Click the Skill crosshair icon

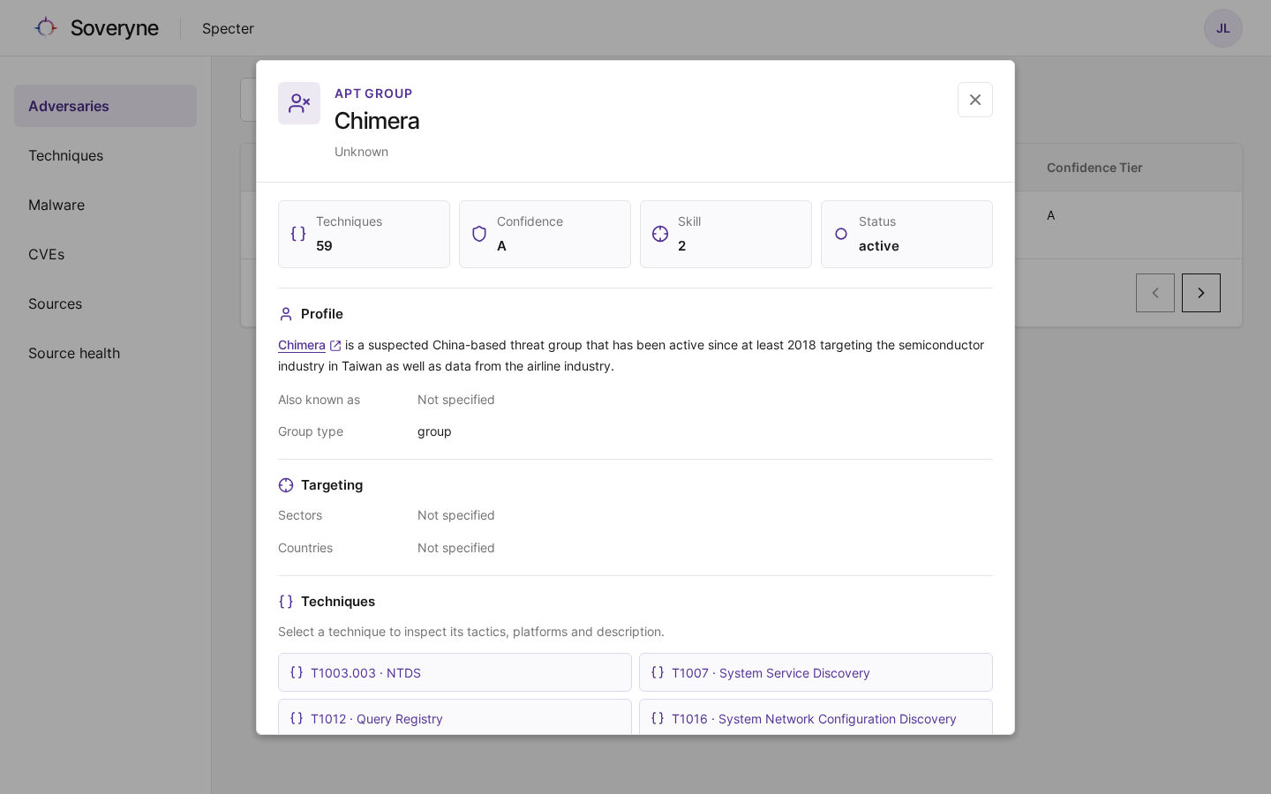[x=660, y=234]
